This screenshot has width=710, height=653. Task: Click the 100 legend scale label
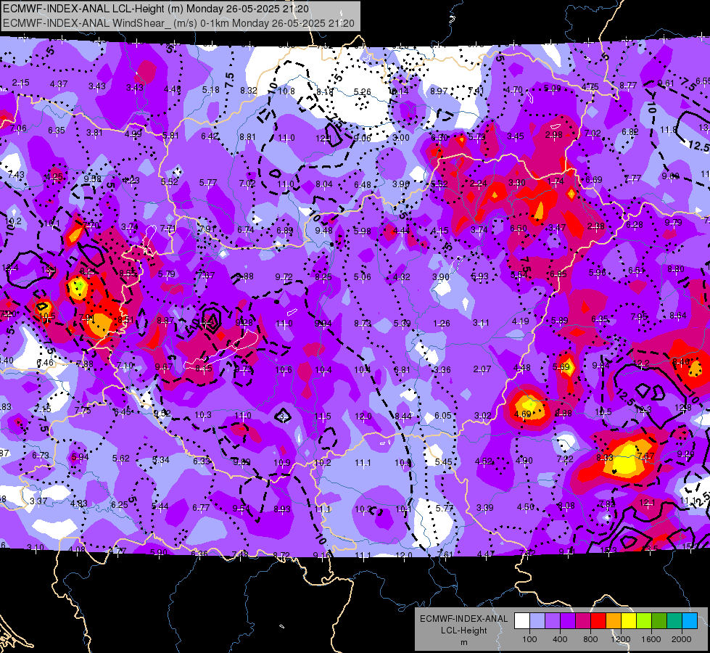pos(529,639)
